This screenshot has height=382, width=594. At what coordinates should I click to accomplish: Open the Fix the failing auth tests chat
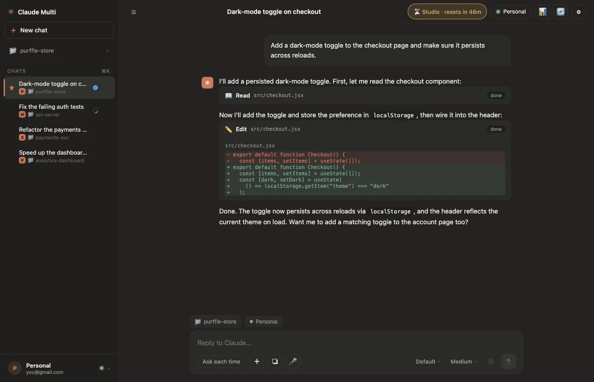(59, 111)
